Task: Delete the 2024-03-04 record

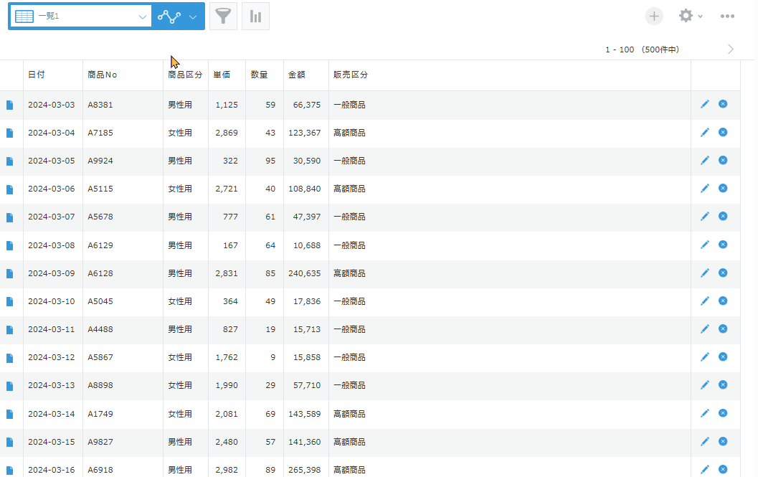Action: point(723,132)
